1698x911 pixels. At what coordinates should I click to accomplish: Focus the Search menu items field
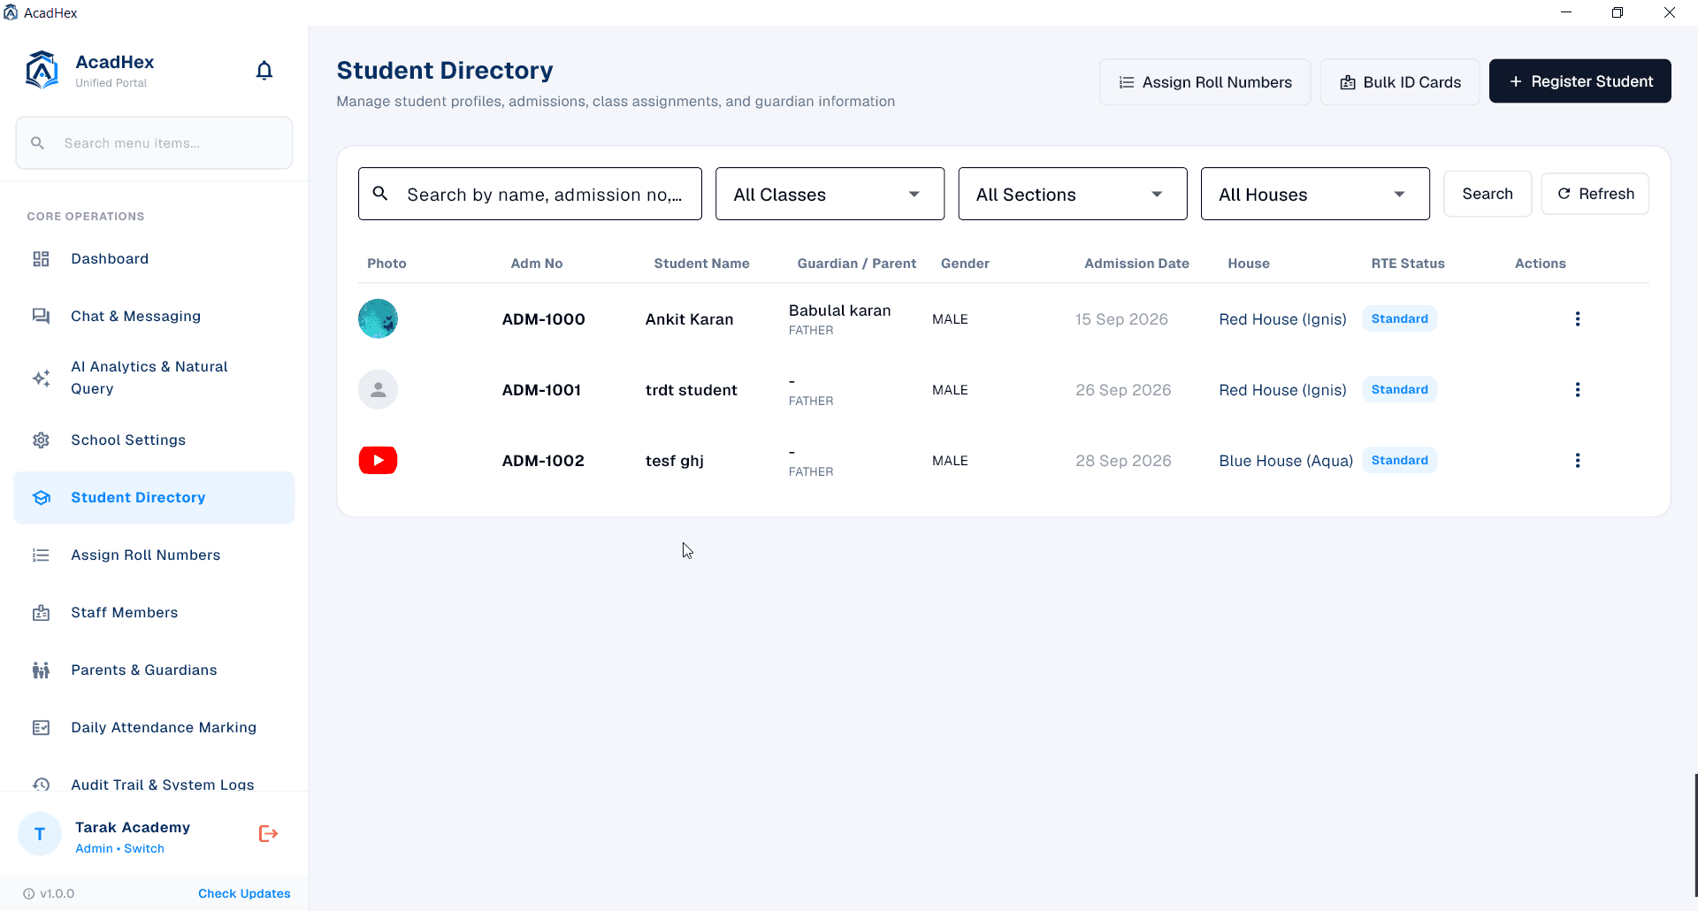point(154,142)
